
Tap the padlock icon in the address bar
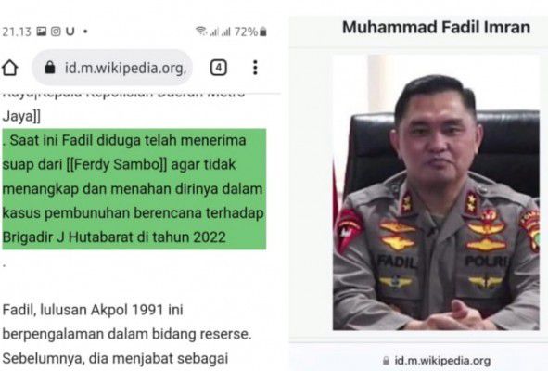[x=50, y=67]
